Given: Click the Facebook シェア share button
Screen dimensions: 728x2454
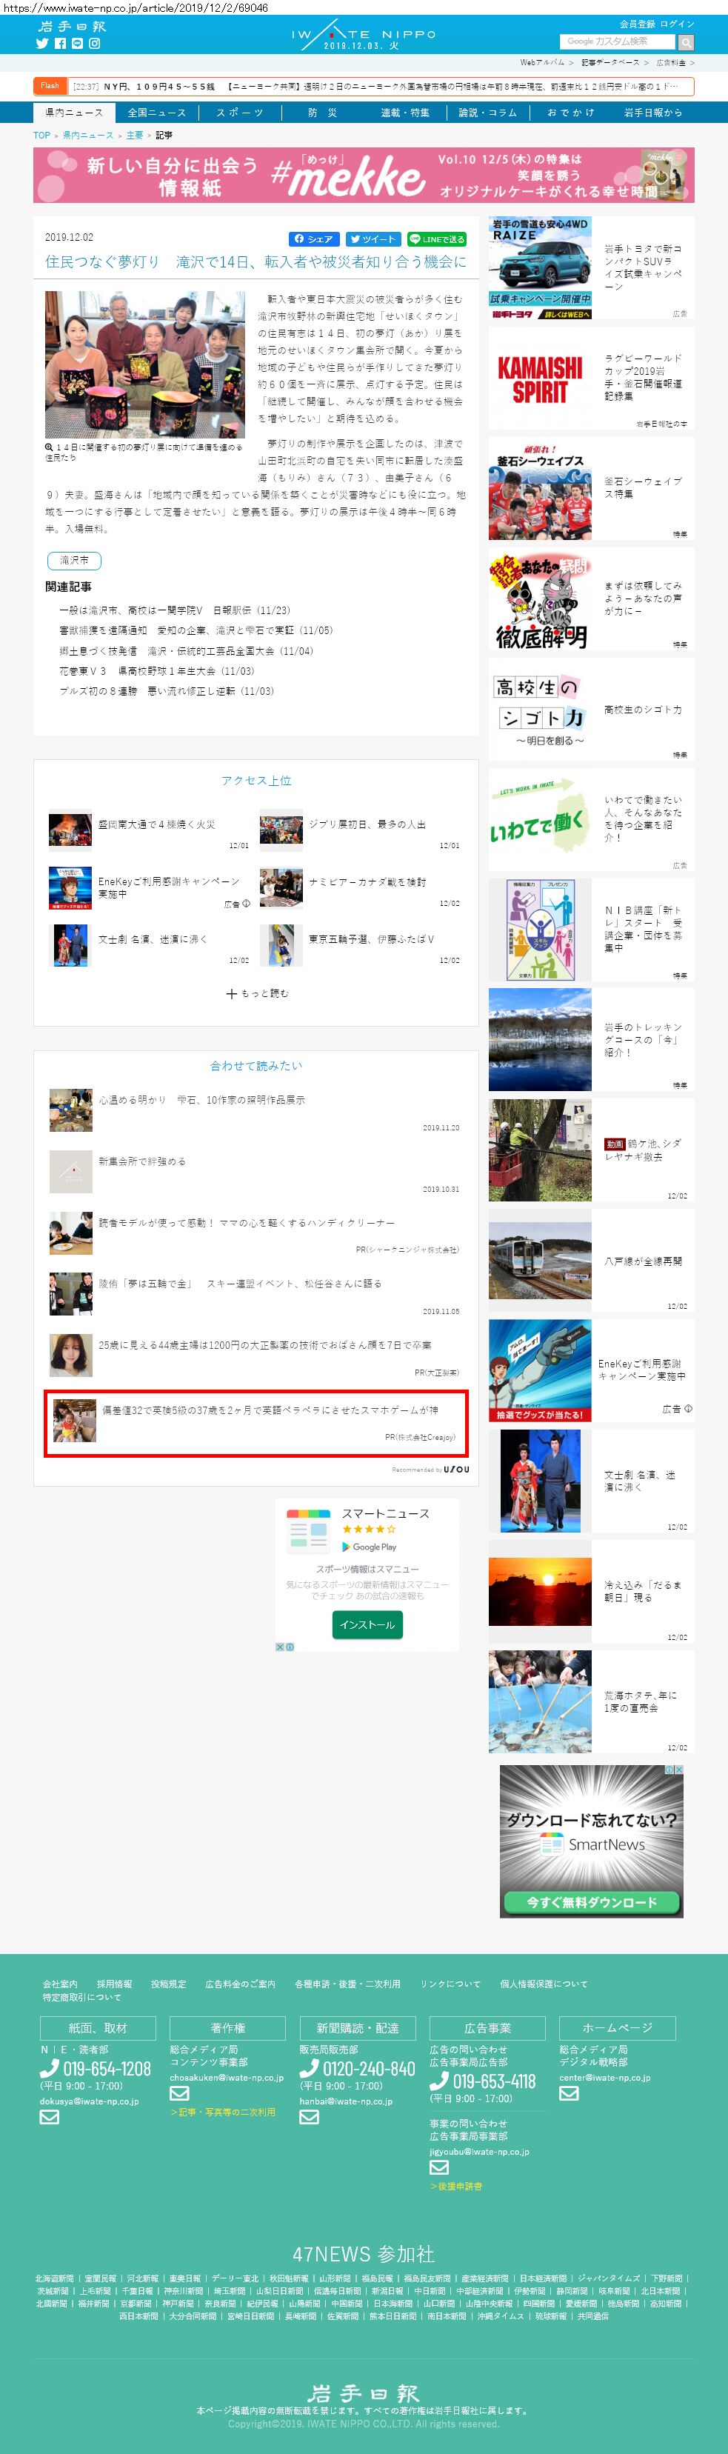Looking at the screenshot, I should click(x=315, y=239).
